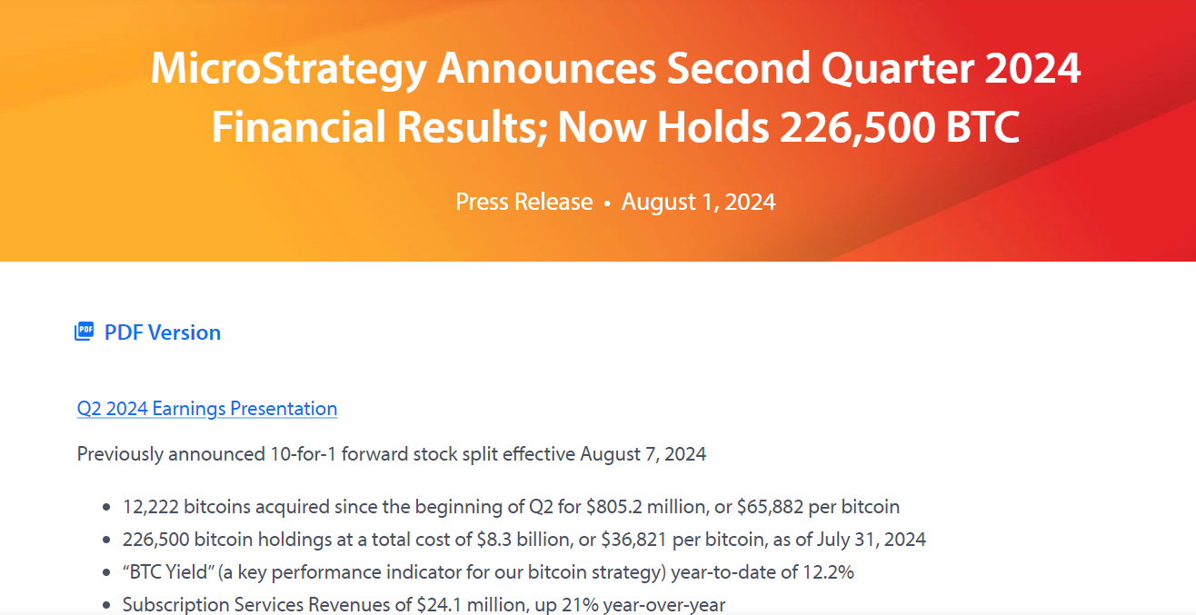This screenshot has width=1196, height=615.
Task: Click the bullet marker before BTC Yield line
Action: 107,573
